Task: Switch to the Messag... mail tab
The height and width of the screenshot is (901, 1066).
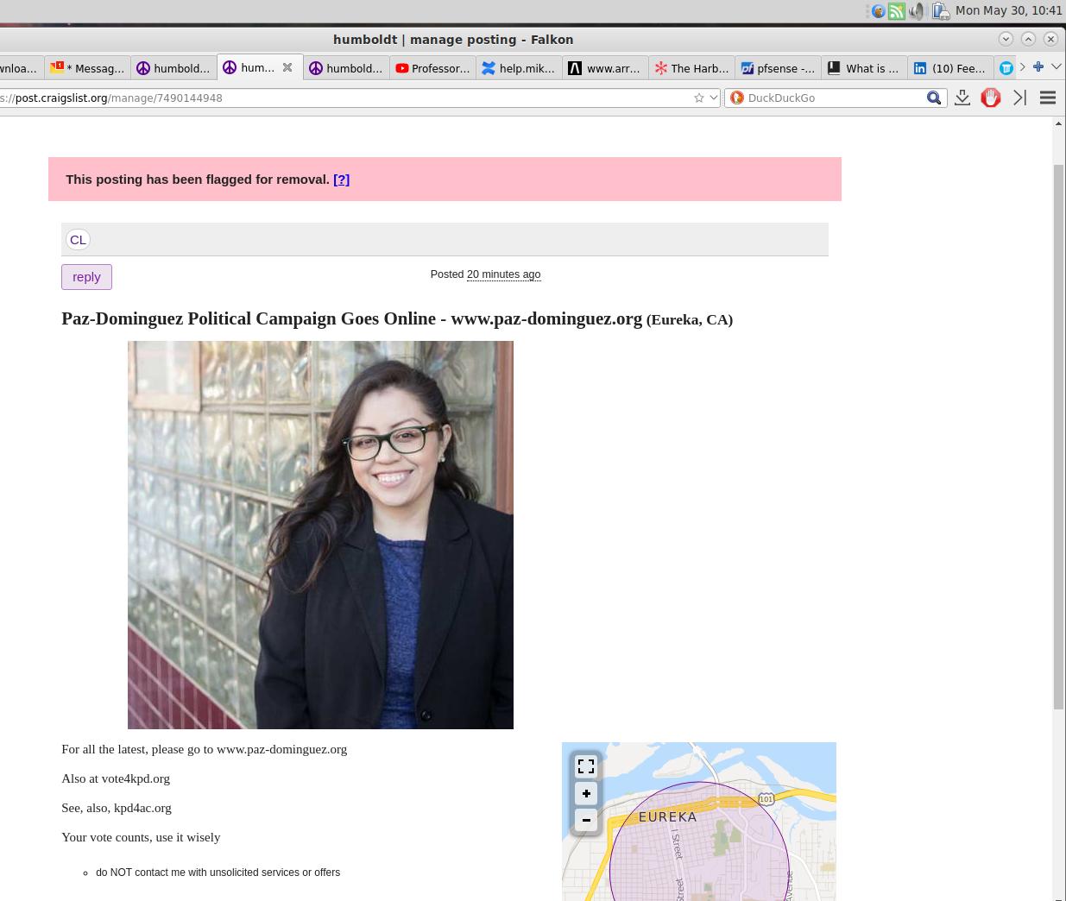Action: [x=87, y=68]
